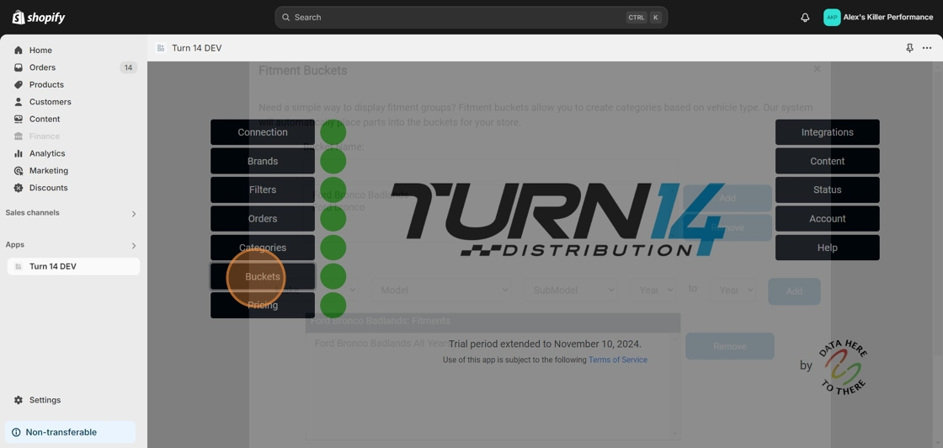Image resolution: width=943 pixels, height=448 pixels.
Task: Click the Customers person icon
Action: (x=19, y=102)
